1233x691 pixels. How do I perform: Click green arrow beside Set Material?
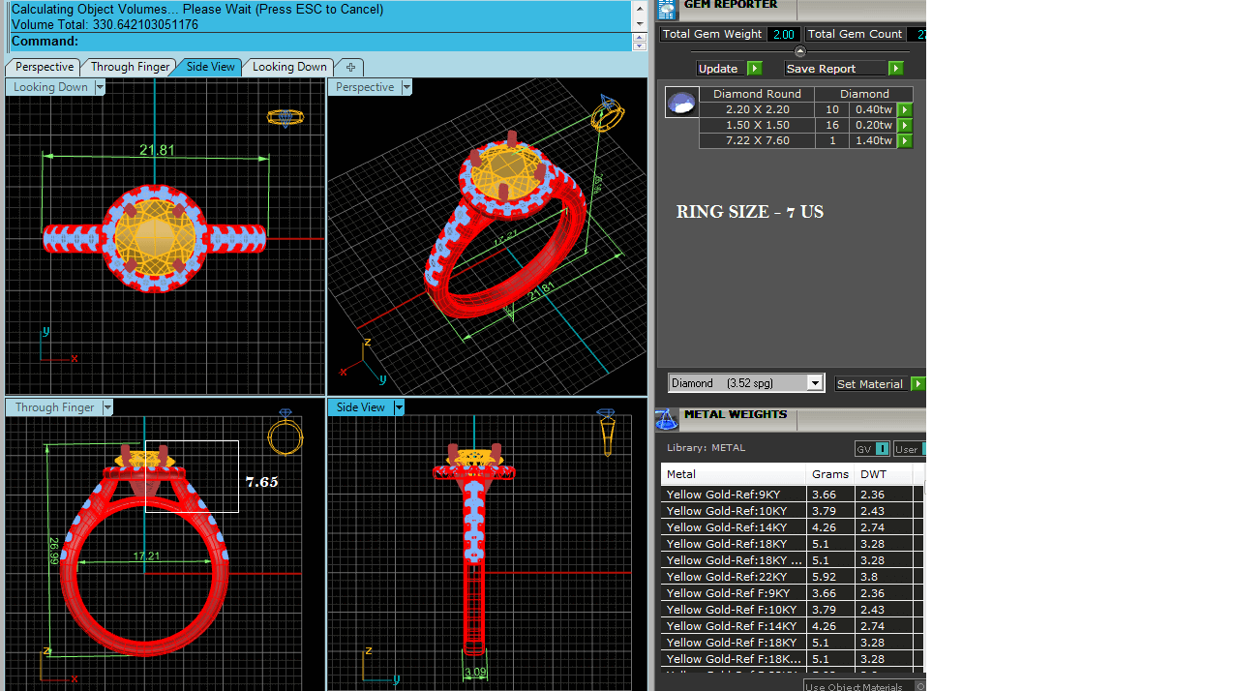pyautogui.click(x=917, y=384)
